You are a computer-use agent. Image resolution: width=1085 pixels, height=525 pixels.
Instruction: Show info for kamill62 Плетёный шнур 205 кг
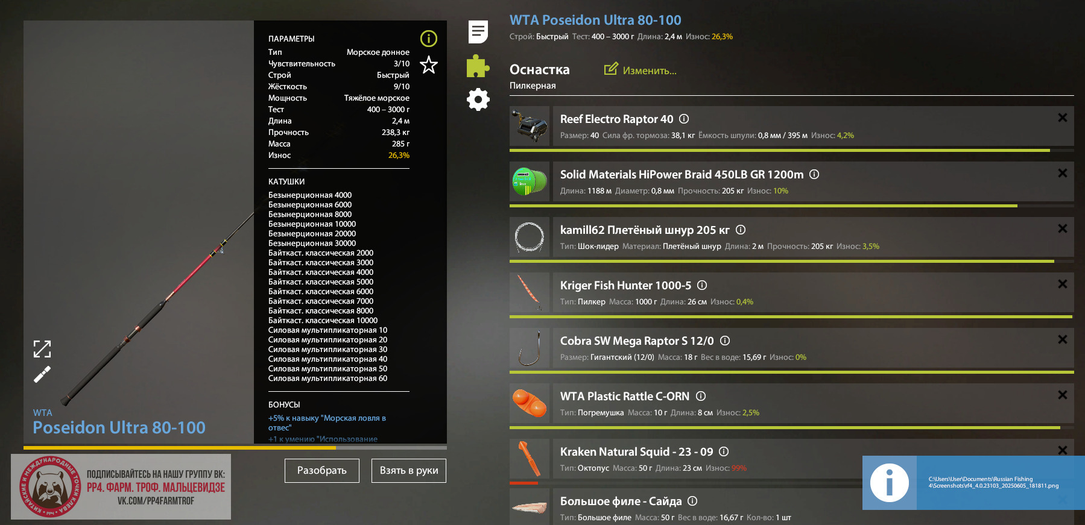coord(741,230)
